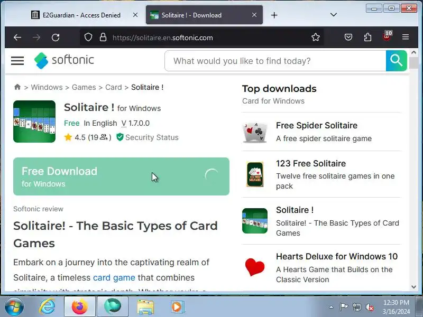Open the 123 Free Solitaire title link
This screenshot has width=423, height=317.
click(x=311, y=163)
